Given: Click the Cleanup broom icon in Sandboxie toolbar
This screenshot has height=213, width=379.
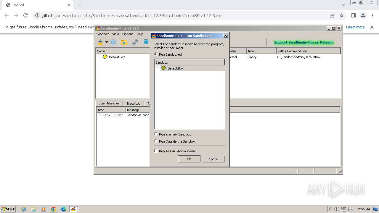Looking at the screenshot, I should click(100, 42).
